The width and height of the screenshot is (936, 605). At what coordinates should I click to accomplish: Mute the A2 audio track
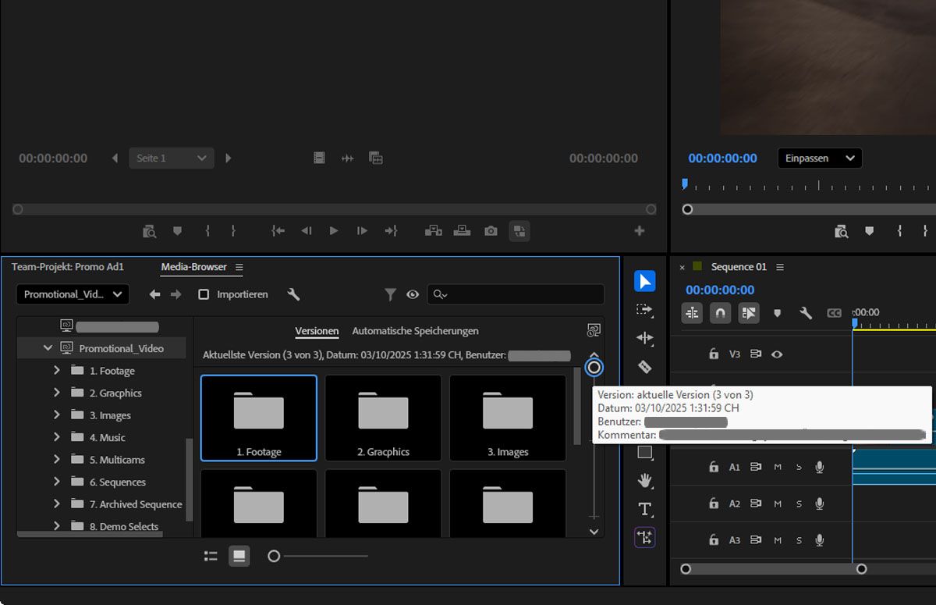pos(778,503)
